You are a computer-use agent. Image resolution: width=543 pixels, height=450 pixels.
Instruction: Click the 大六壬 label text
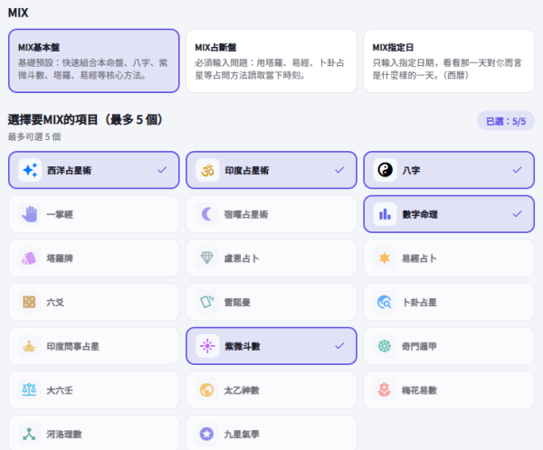click(60, 390)
